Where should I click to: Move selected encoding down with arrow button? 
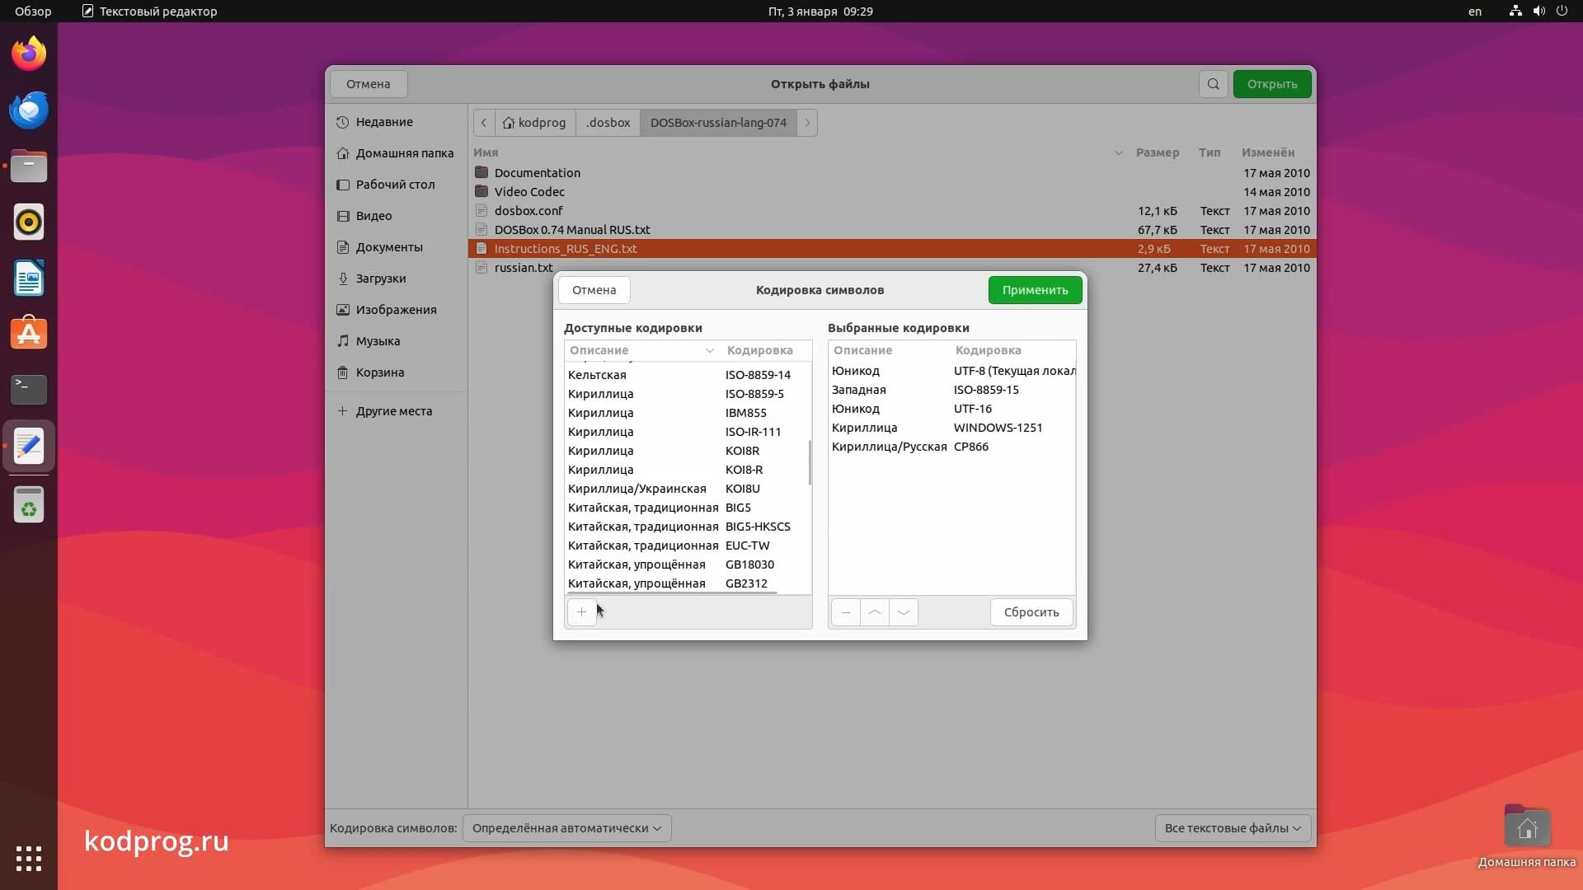pyautogui.click(x=904, y=612)
